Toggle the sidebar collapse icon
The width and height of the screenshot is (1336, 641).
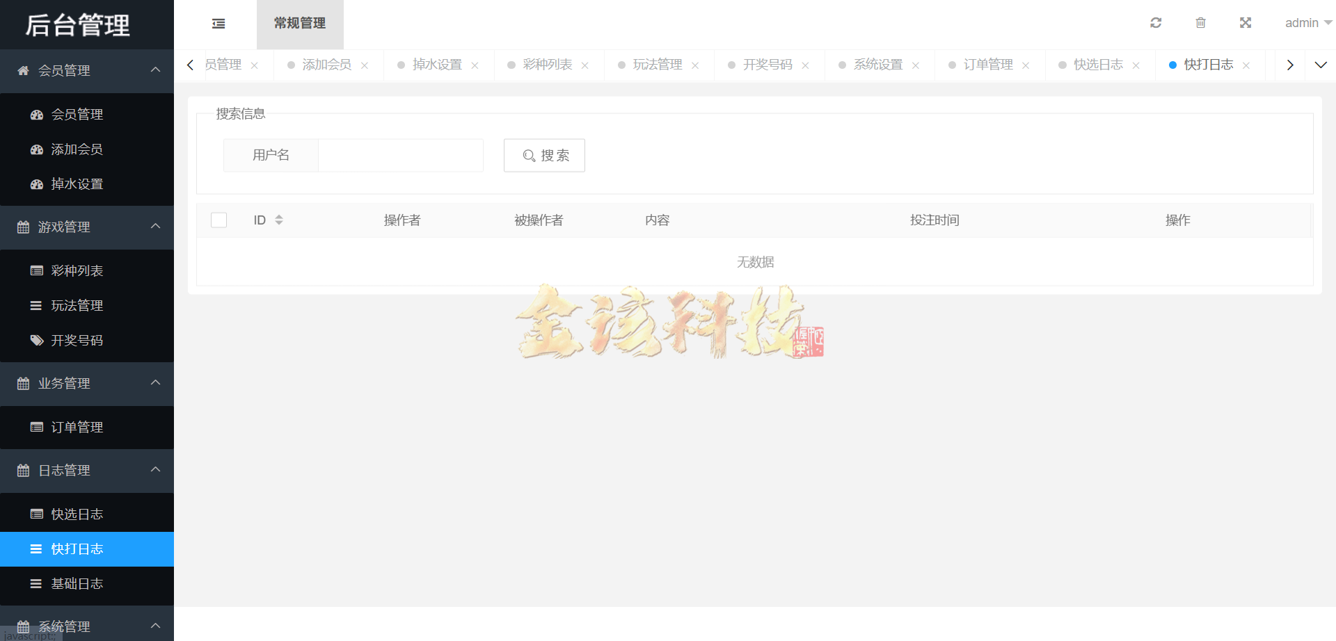218,23
